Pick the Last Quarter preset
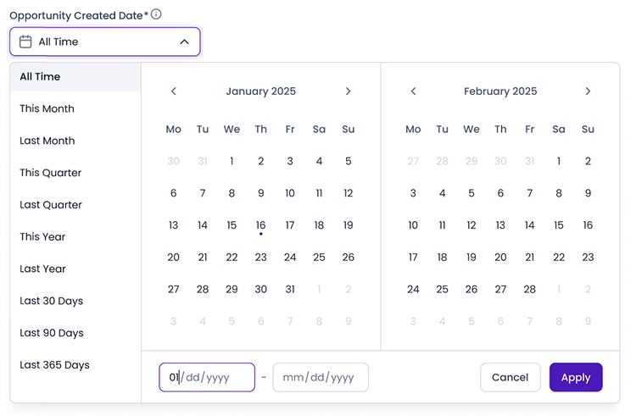The height and width of the screenshot is (416, 636). tap(75, 204)
